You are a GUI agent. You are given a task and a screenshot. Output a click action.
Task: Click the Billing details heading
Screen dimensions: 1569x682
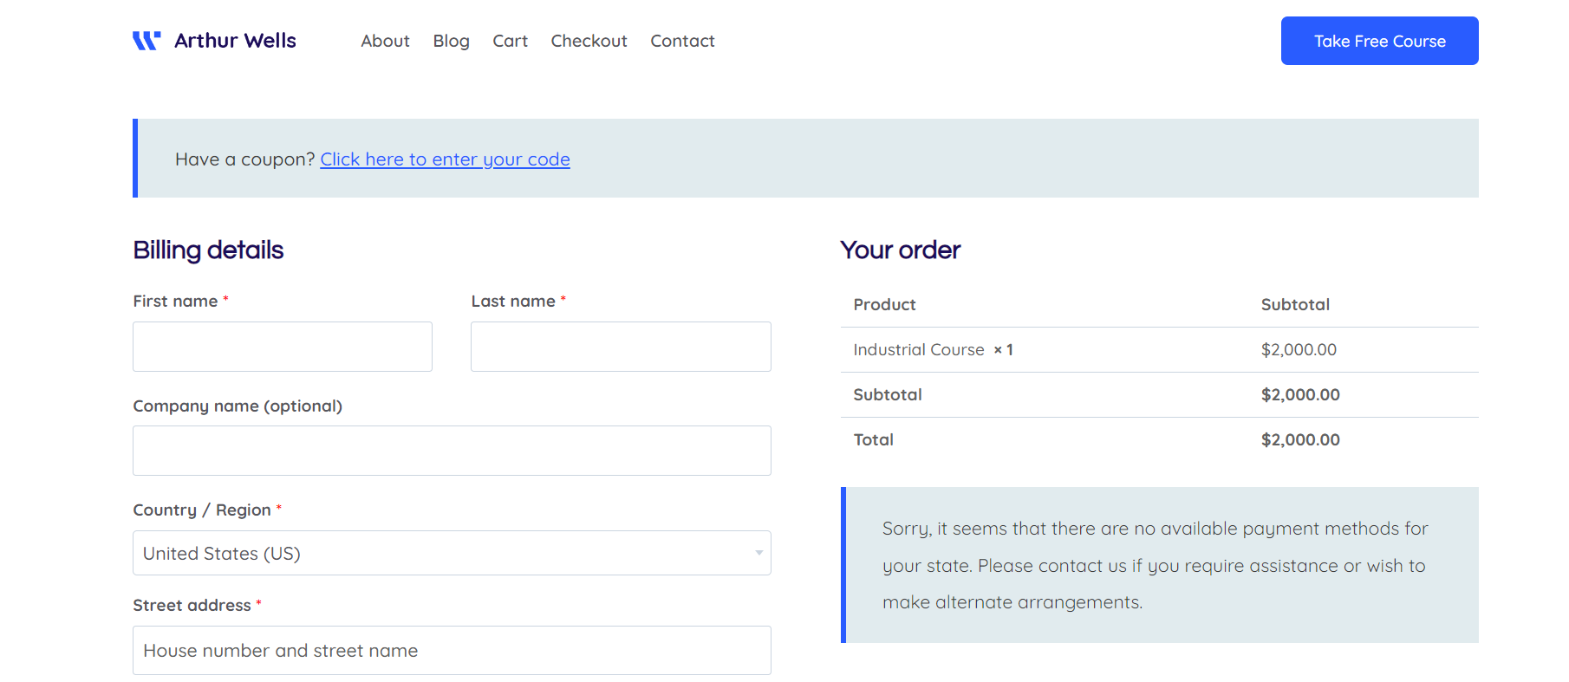(x=208, y=250)
